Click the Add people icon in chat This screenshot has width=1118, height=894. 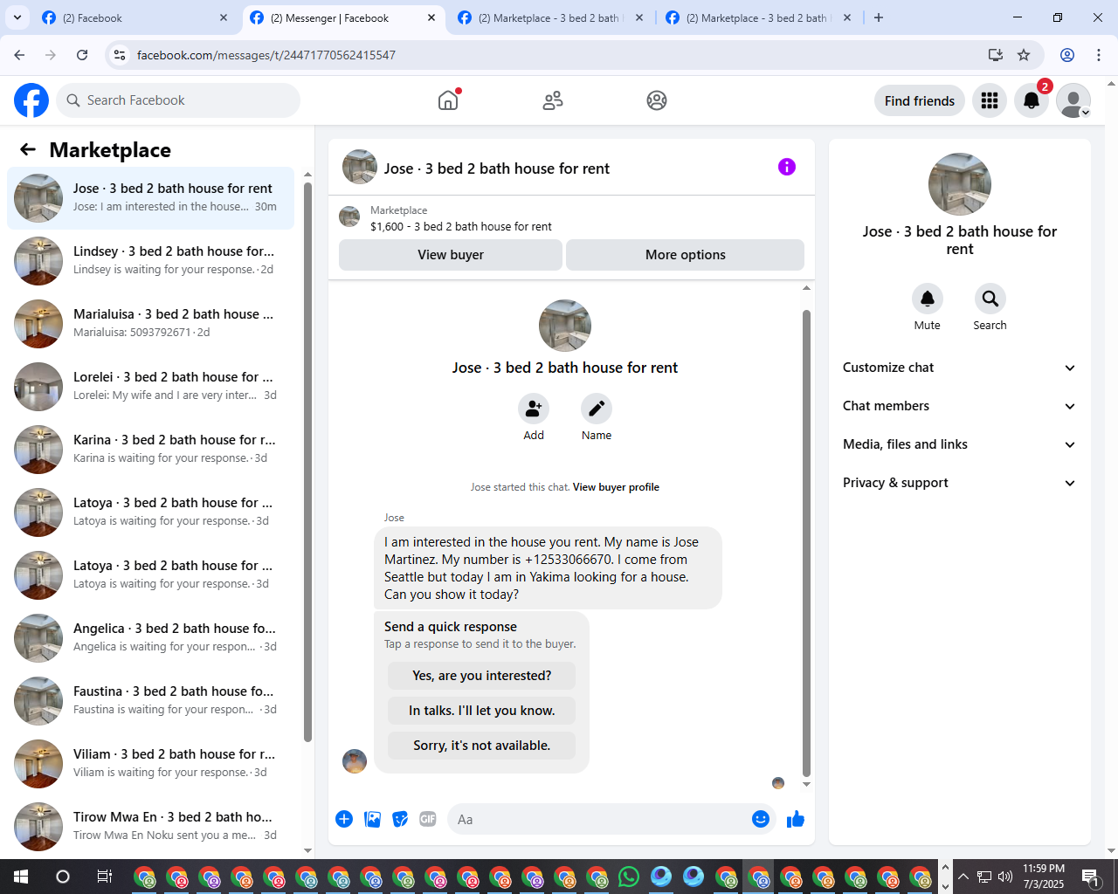coord(534,409)
